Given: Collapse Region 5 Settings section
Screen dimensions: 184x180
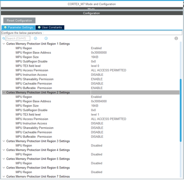Looking at the screenshot, I should point(4,159).
